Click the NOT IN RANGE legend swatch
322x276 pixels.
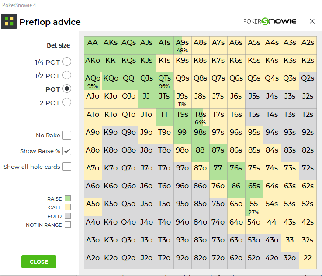pyautogui.click(x=68, y=225)
